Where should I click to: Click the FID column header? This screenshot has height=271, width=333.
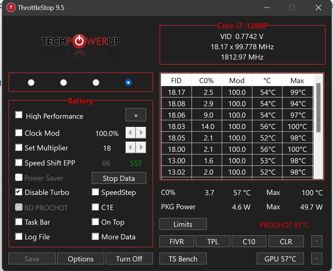(x=176, y=81)
